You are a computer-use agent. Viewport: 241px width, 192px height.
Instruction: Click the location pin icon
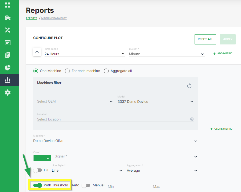192,119
